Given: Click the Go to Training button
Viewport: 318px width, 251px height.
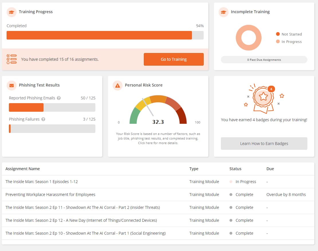Looking at the screenshot, I should [x=174, y=59].
